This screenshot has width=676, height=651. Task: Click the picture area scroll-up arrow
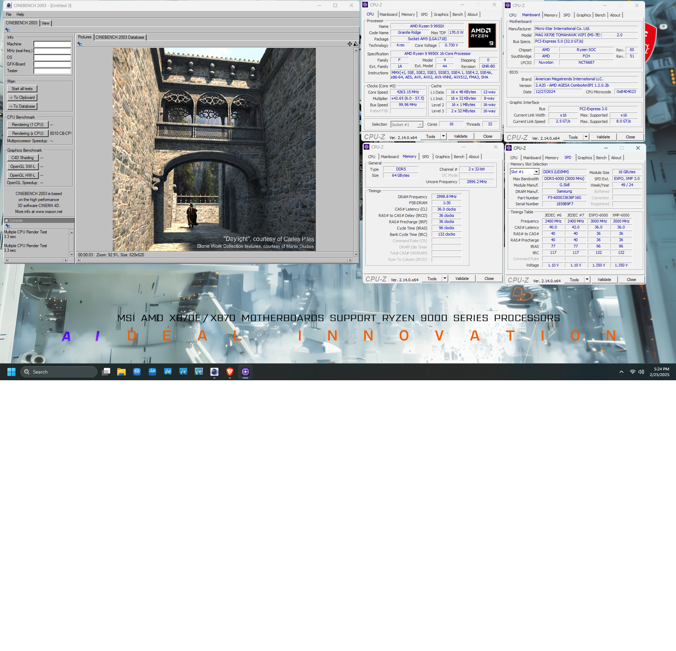[356, 50]
